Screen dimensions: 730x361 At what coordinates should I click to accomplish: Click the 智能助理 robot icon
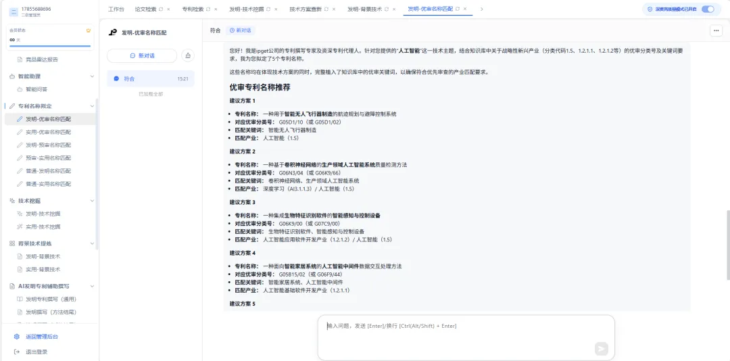pos(13,76)
